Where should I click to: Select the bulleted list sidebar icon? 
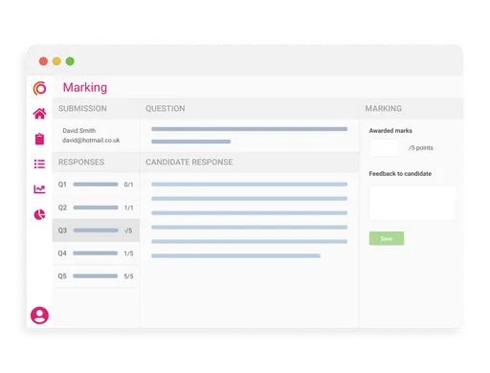(39, 164)
